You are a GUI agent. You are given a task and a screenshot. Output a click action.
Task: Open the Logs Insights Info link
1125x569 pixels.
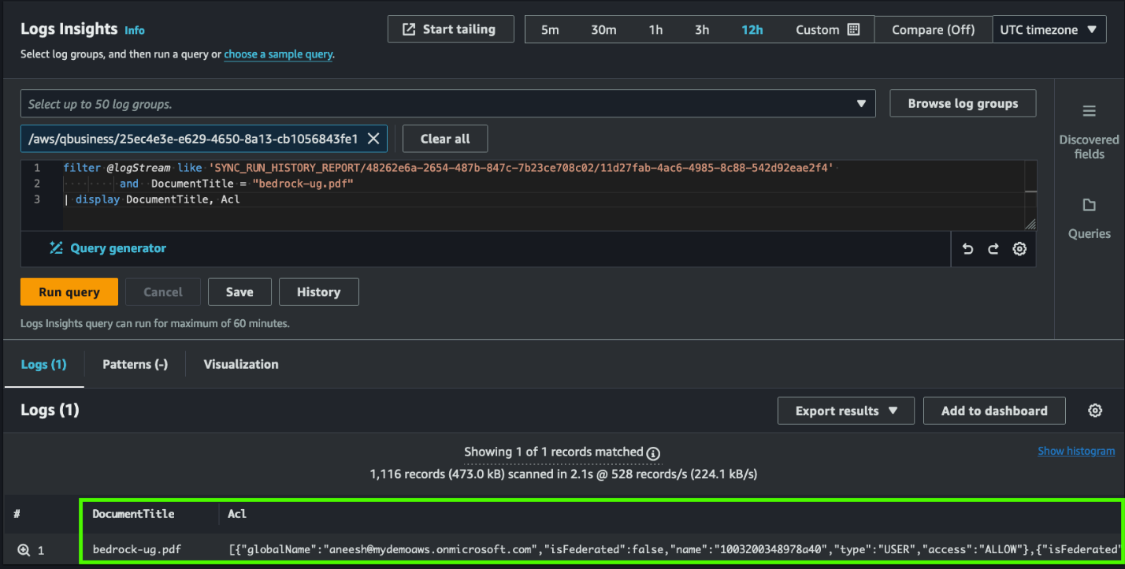coord(135,30)
